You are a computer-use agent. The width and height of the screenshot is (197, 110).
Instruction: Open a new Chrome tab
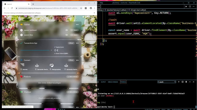tap(33, 4)
